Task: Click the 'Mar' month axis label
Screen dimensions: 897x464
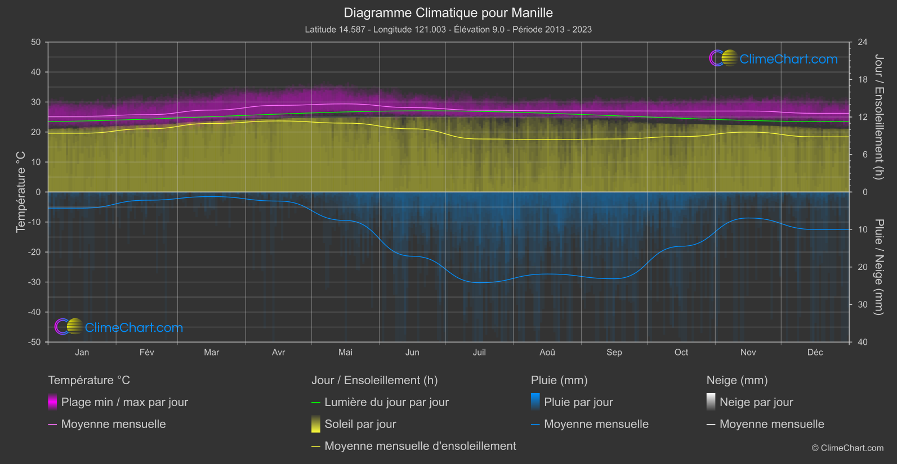Action: click(212, 352)
